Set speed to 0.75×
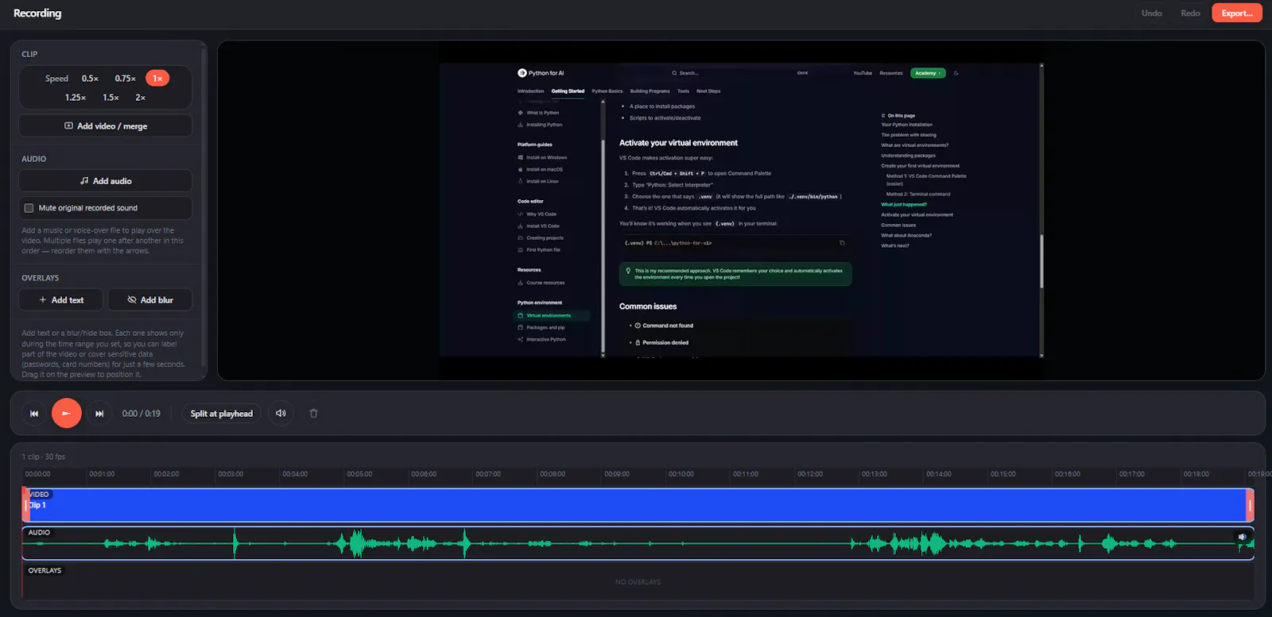The width and height of the screenshot is (1272, 617). coord(125,79)
